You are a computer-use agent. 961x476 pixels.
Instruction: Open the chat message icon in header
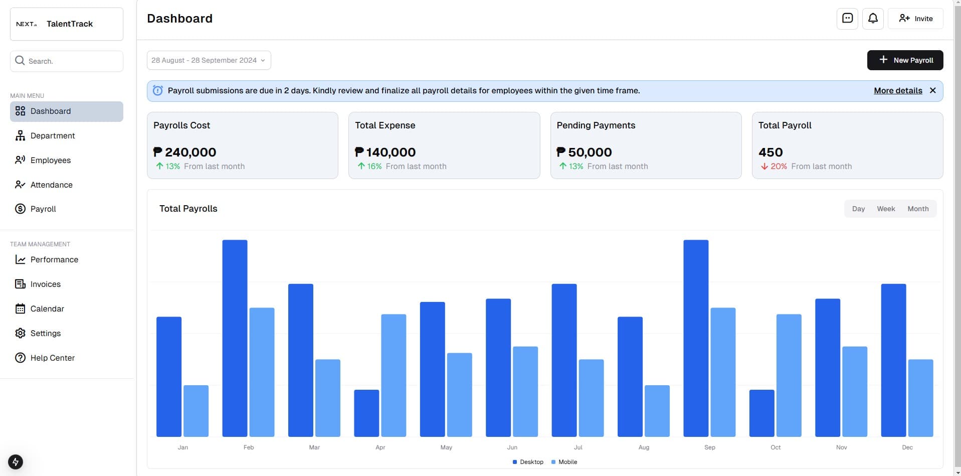click(847, 19)
